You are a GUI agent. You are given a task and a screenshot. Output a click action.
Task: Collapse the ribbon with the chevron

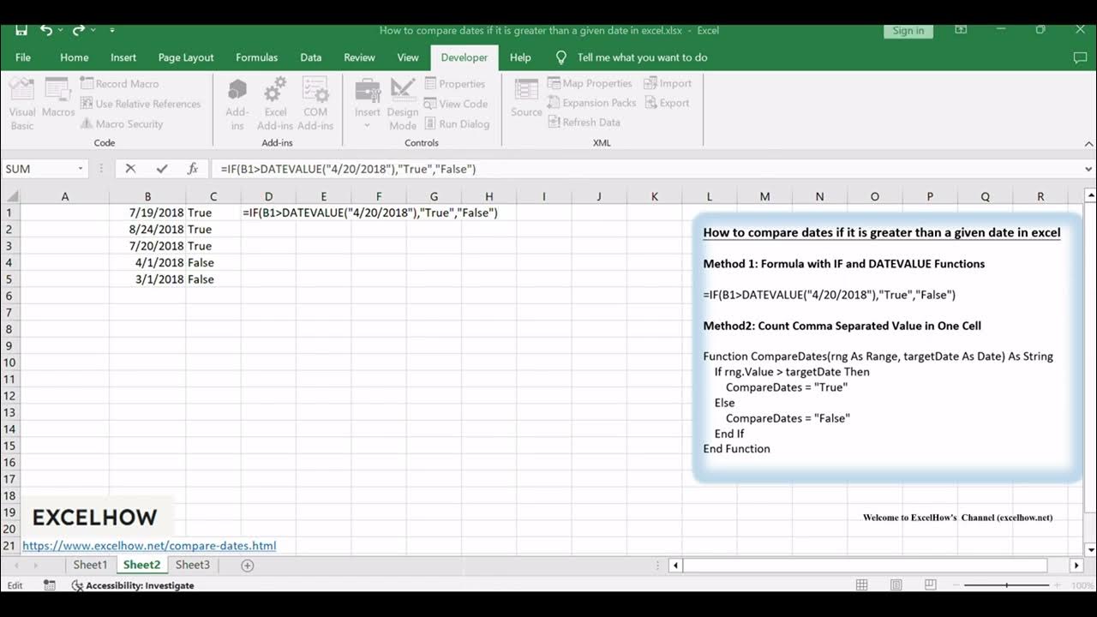(1089, 143)
